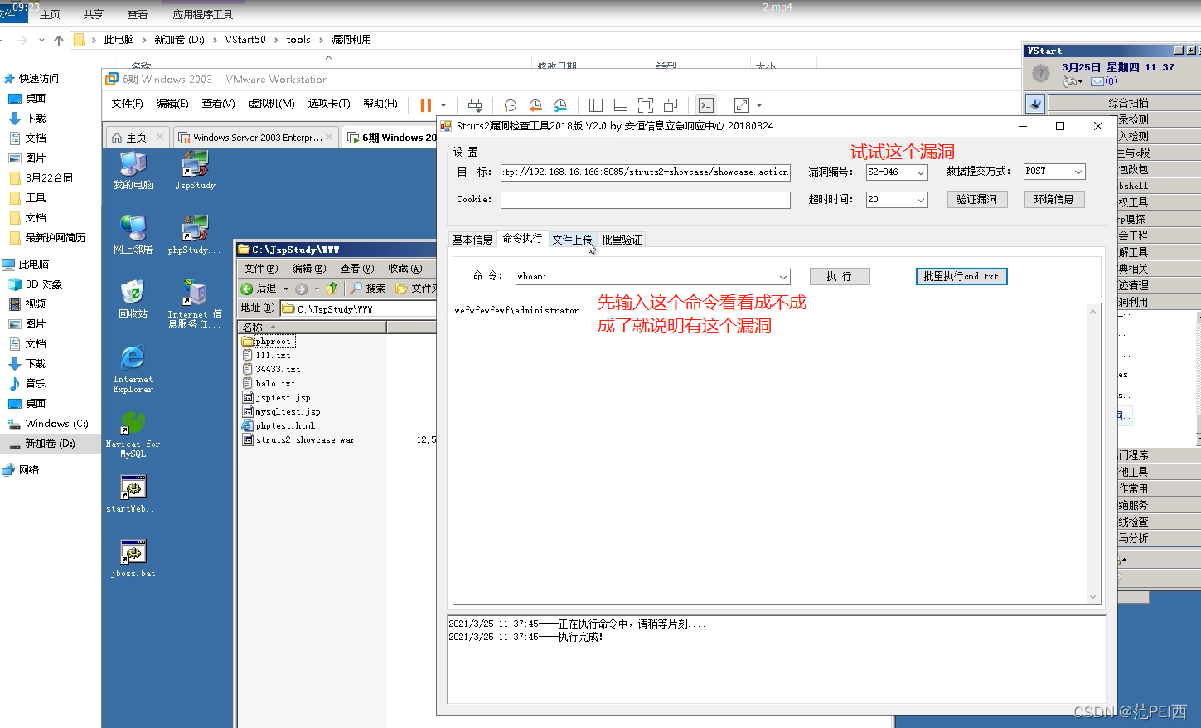
Task: Select the jboss.bat desktop file icon
Action: point(133,559)
